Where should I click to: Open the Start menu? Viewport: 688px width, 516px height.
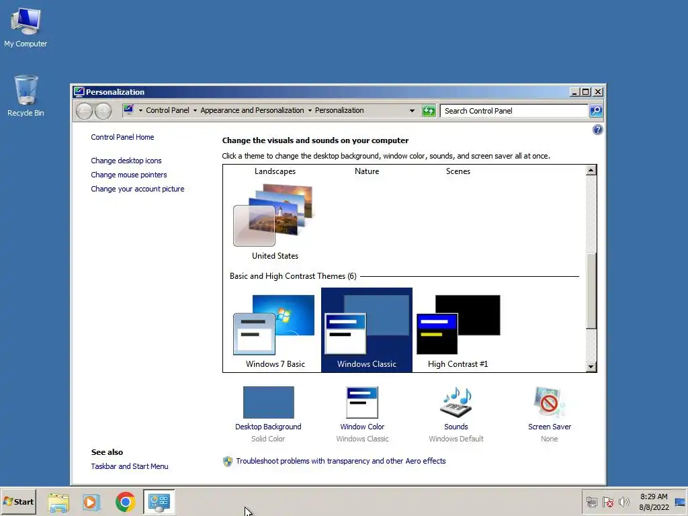pyautogui.click(x=18, y=502)
